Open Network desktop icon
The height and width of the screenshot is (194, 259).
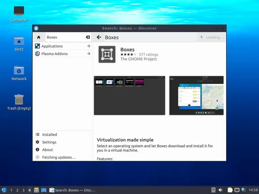[x=19, y=73]
